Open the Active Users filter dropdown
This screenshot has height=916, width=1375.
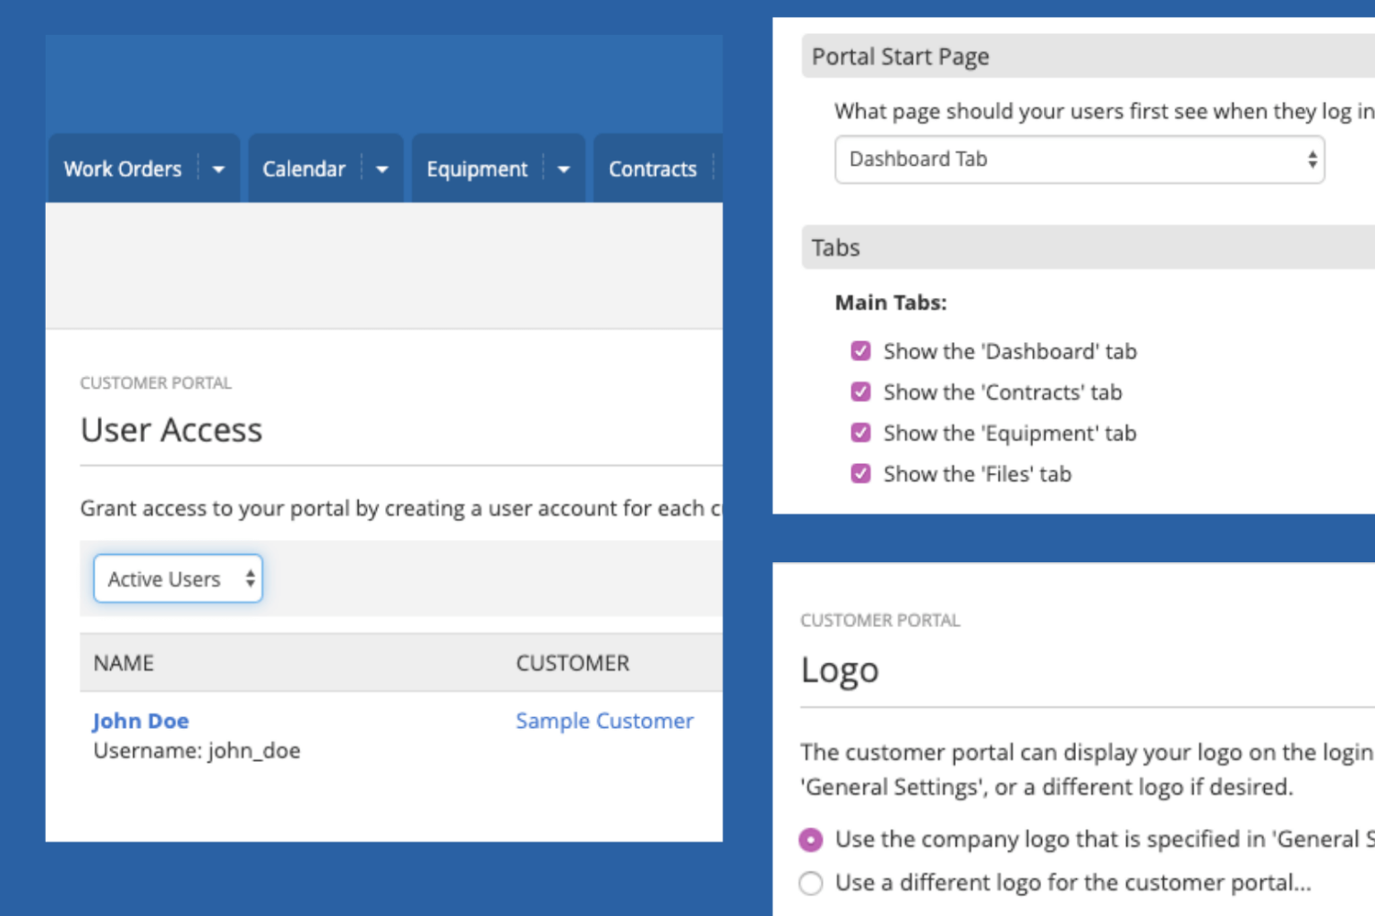point(177,578)
